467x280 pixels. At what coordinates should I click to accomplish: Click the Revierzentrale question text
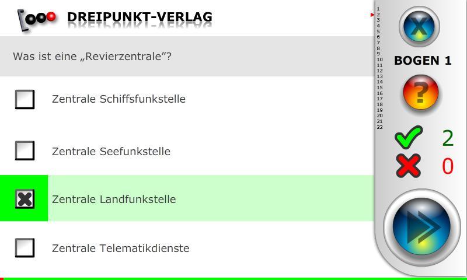pyautogui.click(x=92, y=57)
